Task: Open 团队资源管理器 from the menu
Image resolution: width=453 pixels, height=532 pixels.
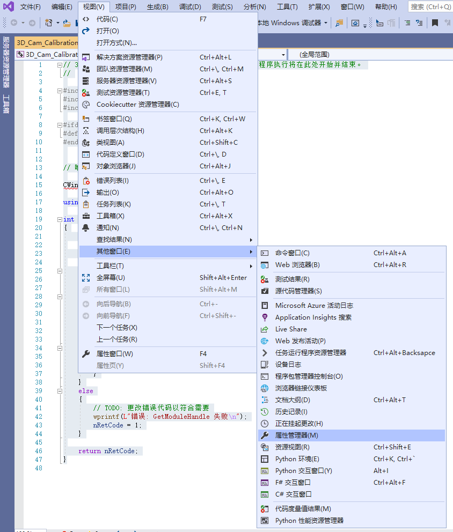Action: point(124,69)
